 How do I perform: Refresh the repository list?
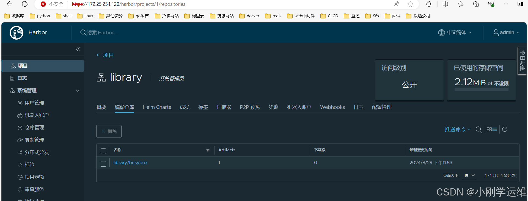pos(505,129)
